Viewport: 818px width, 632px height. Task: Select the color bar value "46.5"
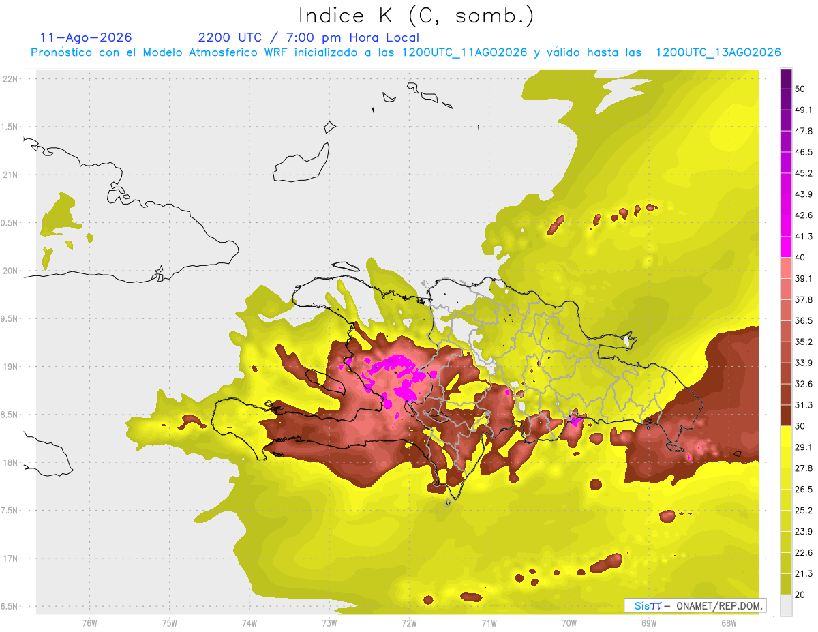click(804, 153)
